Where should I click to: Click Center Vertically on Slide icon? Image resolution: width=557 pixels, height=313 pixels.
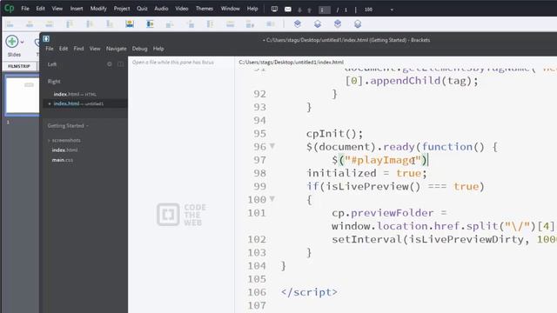coord(150,24)
